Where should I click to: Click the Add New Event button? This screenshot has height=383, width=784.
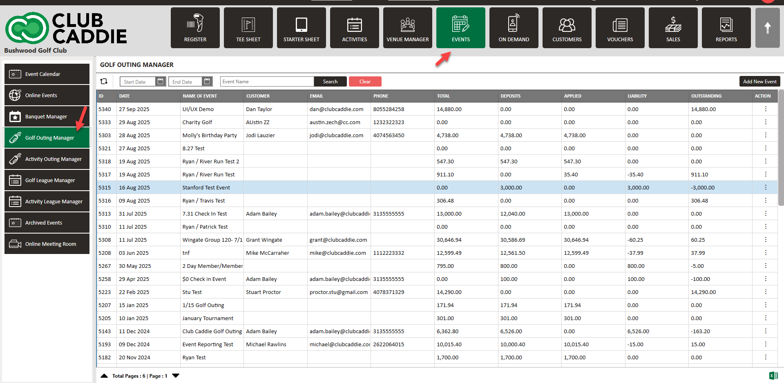759,82
